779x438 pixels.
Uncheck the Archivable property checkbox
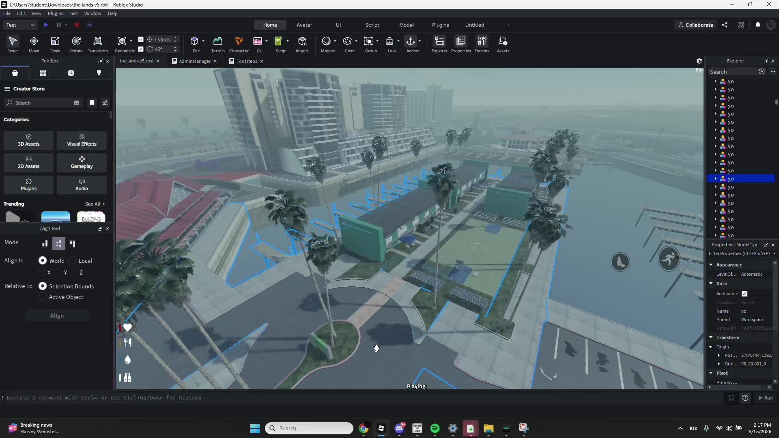[745, 294]
